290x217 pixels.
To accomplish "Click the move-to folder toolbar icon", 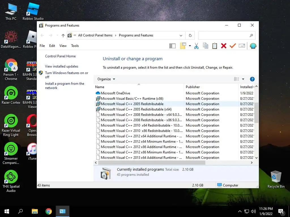I will pyautogui.click(x=183, y=46).
